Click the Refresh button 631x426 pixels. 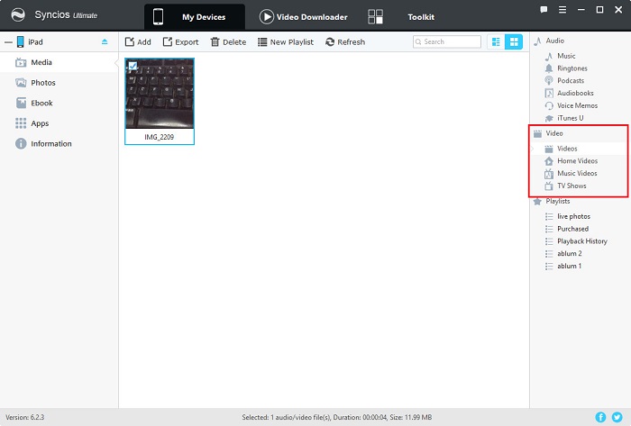tap(345, 42)
